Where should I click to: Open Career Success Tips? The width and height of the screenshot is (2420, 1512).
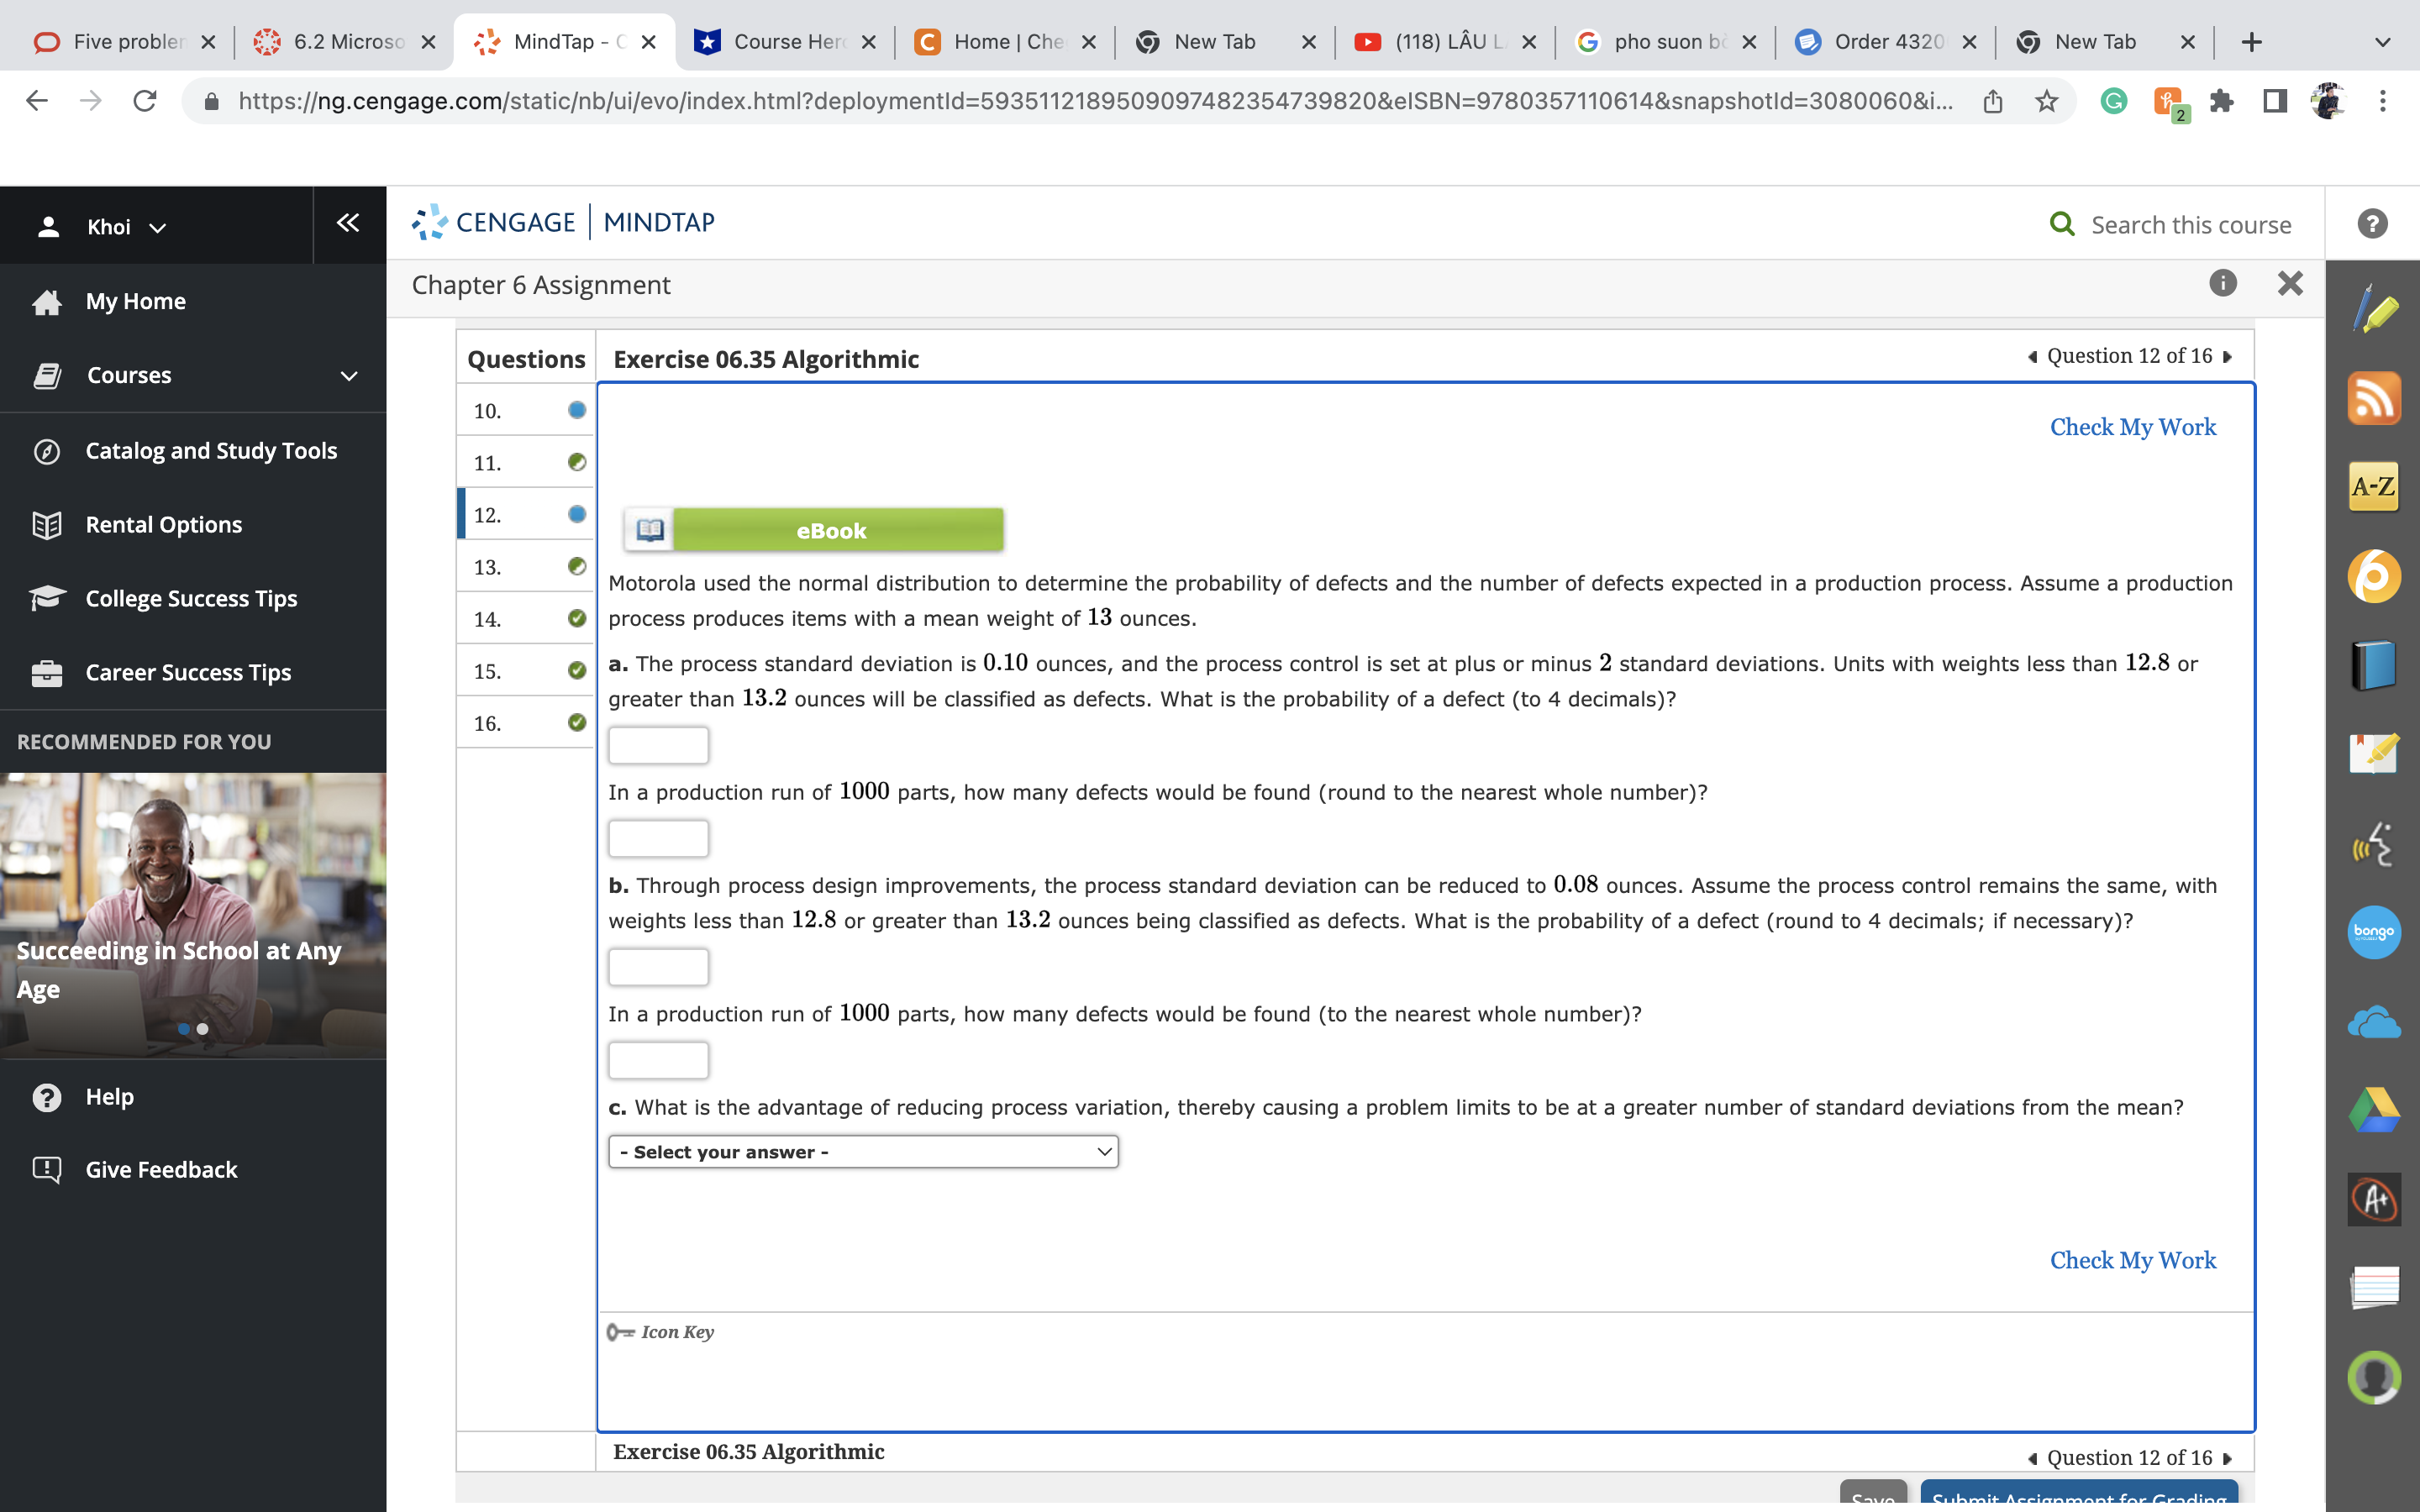pos(188,672)
